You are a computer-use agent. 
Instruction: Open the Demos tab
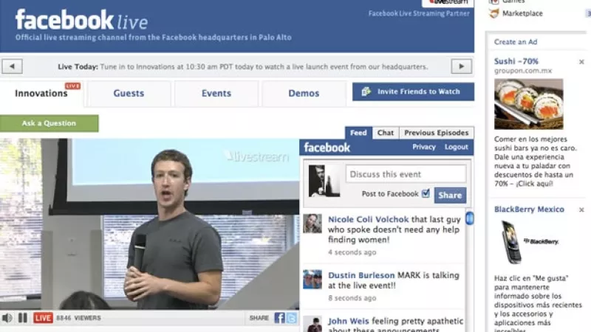304,94
